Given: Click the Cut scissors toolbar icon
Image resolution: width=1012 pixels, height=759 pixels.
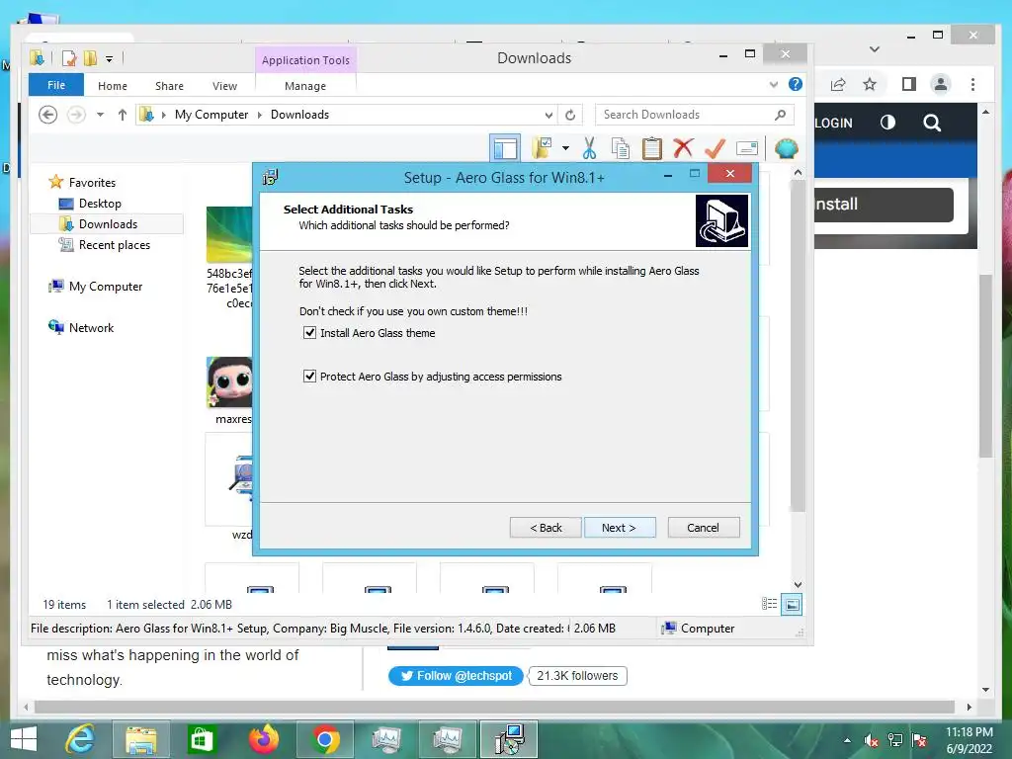Looking at the screenshot, I should point(589,148).
